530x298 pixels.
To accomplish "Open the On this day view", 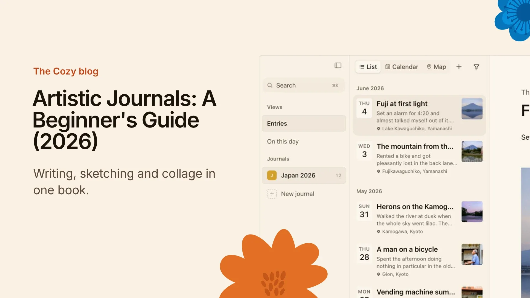I will pyautogui.click(x=304, y=142).
